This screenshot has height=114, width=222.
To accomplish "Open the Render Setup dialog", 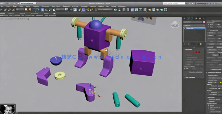I will click(x=150, y=10).
